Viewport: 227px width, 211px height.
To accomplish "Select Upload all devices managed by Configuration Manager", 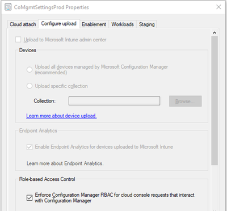I will (30, 70).
